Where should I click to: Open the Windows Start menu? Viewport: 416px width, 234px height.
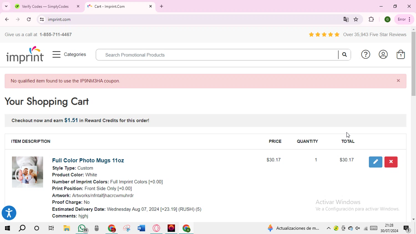click(7, 228)
